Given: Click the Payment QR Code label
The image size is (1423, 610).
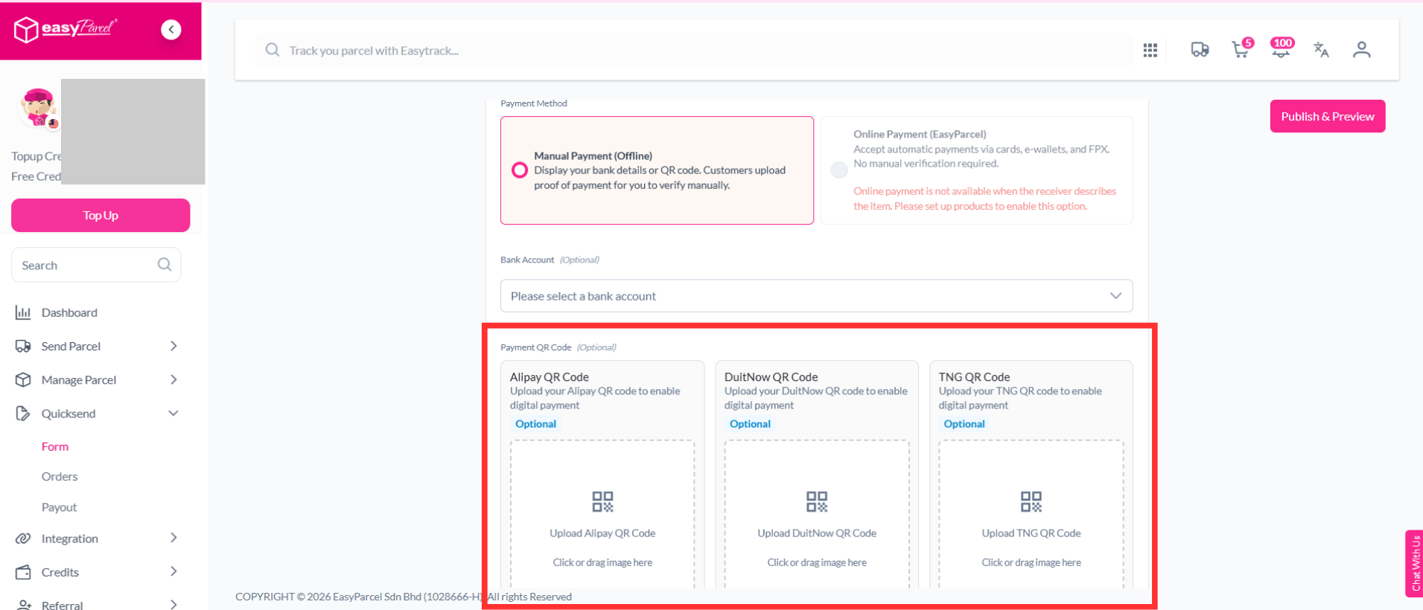Looking at the screenshot, I should coord(536,347).
